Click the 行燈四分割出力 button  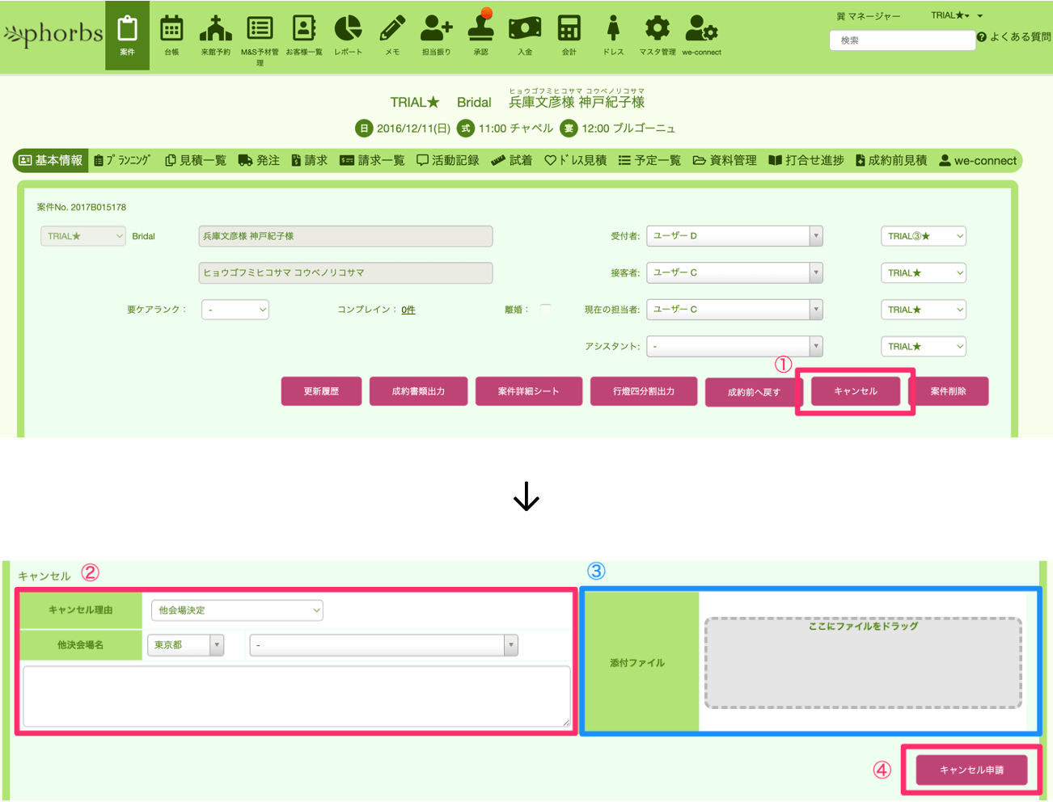644,391
